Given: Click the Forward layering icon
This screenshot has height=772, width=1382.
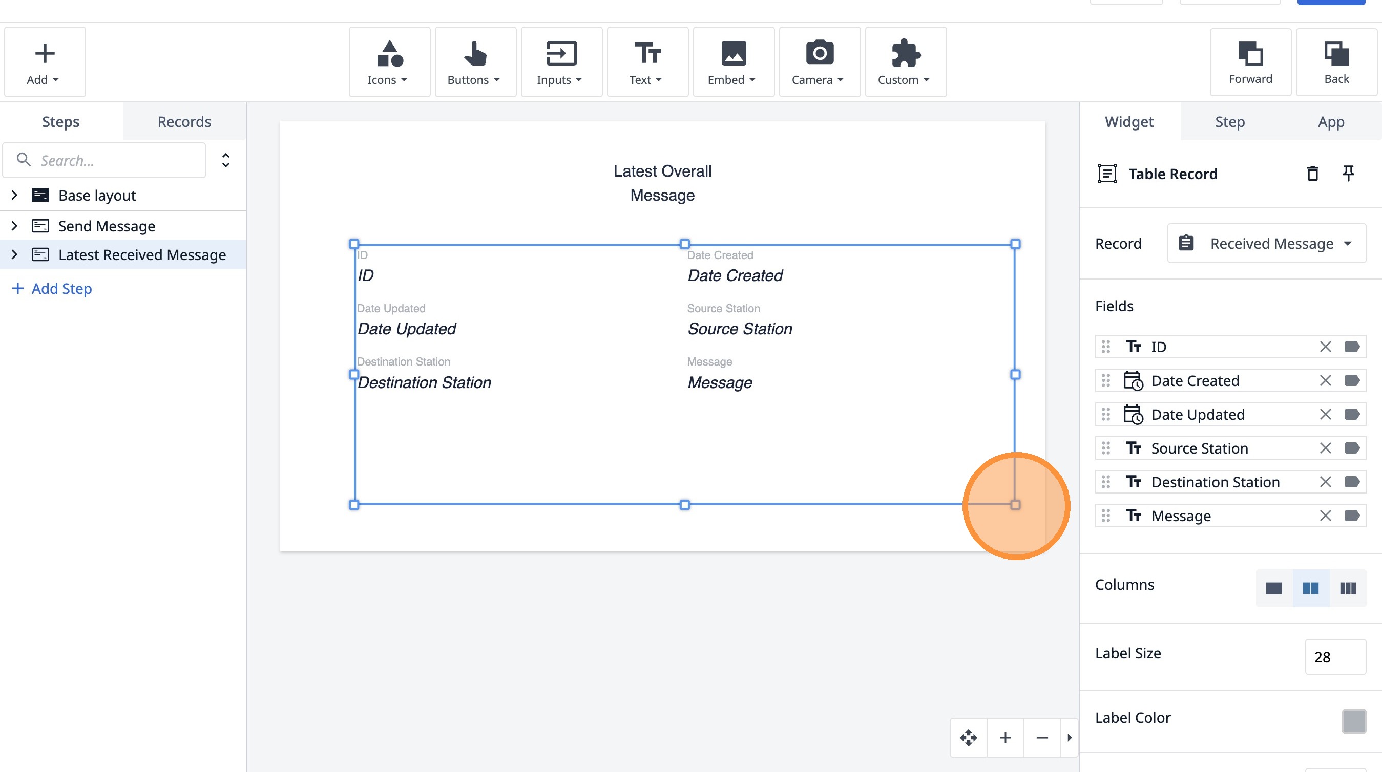Looking at the screenshot, I should [x=1250, y=62].
